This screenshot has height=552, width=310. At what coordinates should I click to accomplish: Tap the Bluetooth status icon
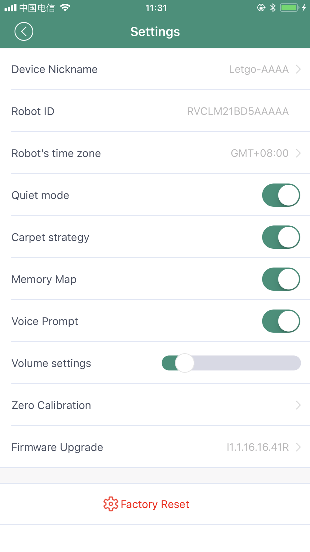[273, 8]
